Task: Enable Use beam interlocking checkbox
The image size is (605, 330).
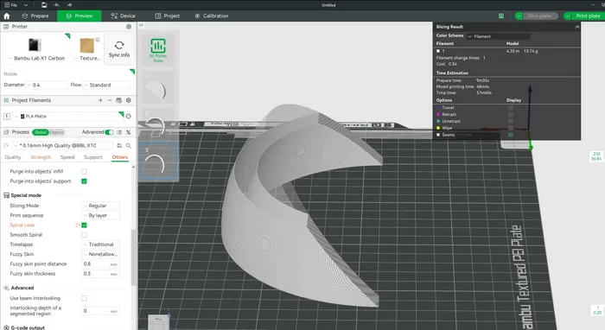Action: pos(84,298)
